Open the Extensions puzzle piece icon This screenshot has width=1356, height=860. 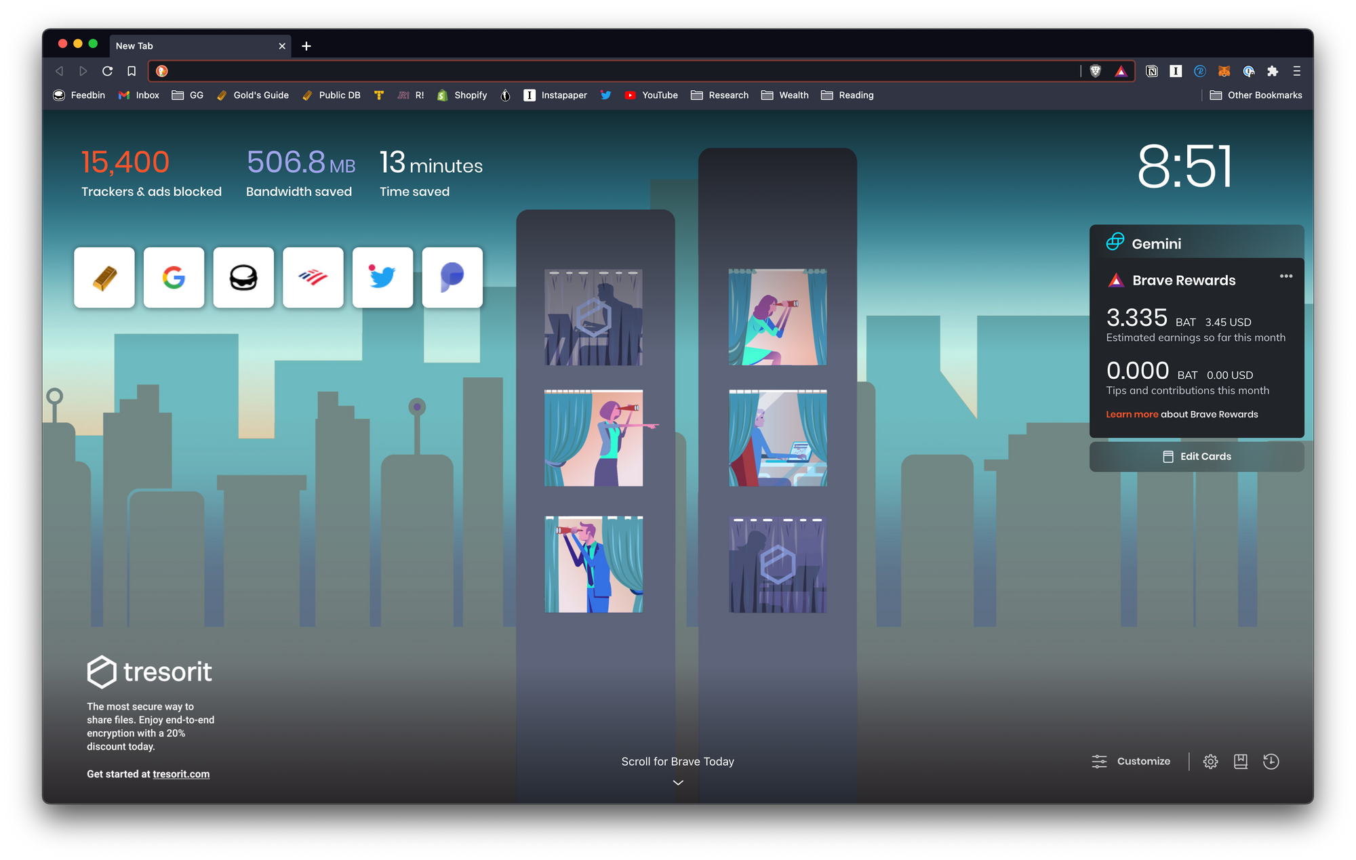pos(1273,71)
